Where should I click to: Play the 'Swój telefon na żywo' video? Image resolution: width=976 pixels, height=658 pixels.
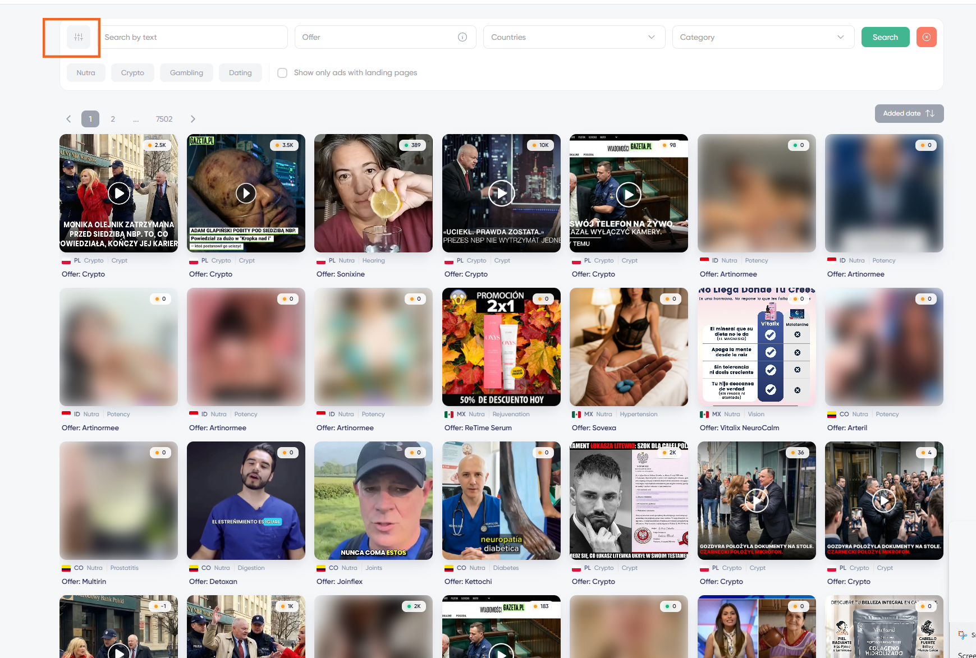coord(629,195)
